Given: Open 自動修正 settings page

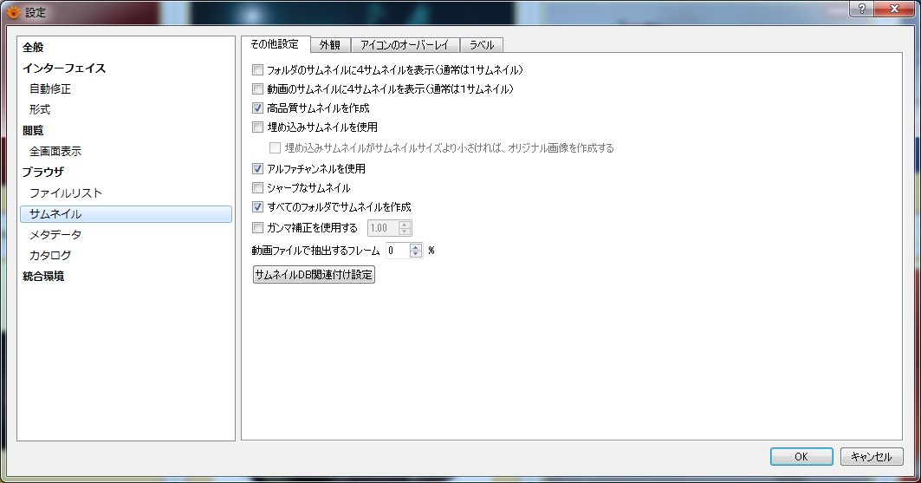Looking at the screenshot, I should [x=50, y=88].
